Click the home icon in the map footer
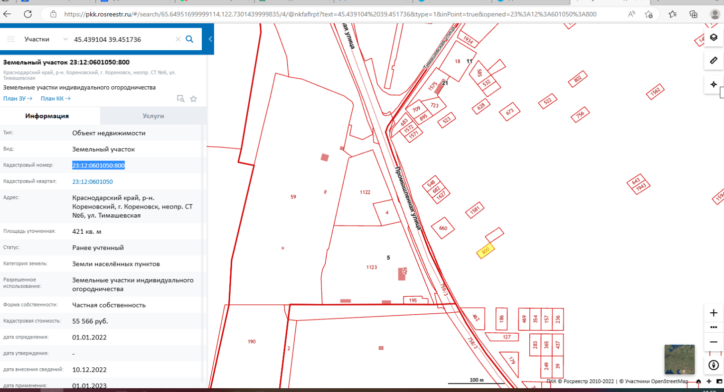The height and width of the screenshot is (392, 724). [x=698, y=381]
